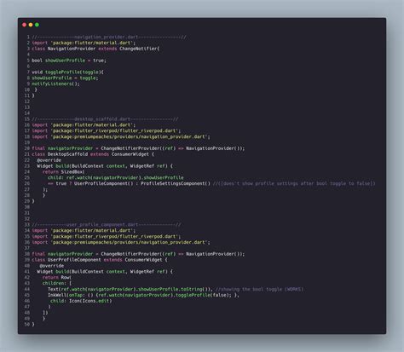
Task: Click the red close dot
Action: pyautogui.click(x=24, y=25)
